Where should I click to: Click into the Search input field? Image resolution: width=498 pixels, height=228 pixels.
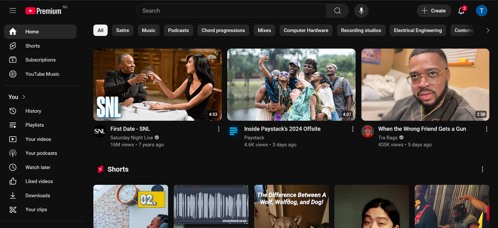(231, 11)
